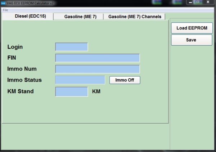Click into the FIN input field
Screen dimensions: 216x152
pos(98,58)
